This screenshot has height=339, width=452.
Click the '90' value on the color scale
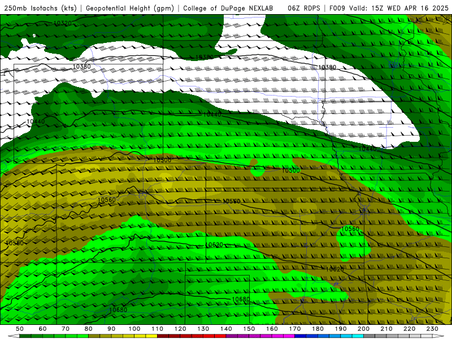111,329
